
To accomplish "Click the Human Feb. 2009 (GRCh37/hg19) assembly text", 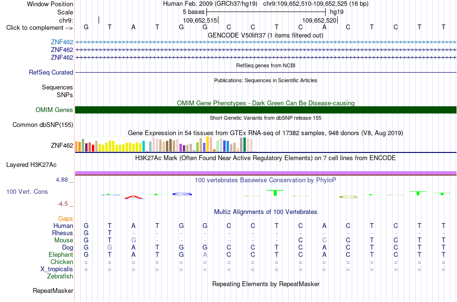I will point(210,4).
